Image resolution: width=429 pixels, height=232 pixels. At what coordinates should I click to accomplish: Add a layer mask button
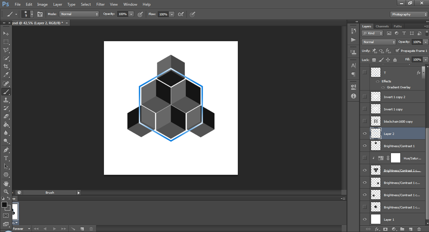pos(385,229)
